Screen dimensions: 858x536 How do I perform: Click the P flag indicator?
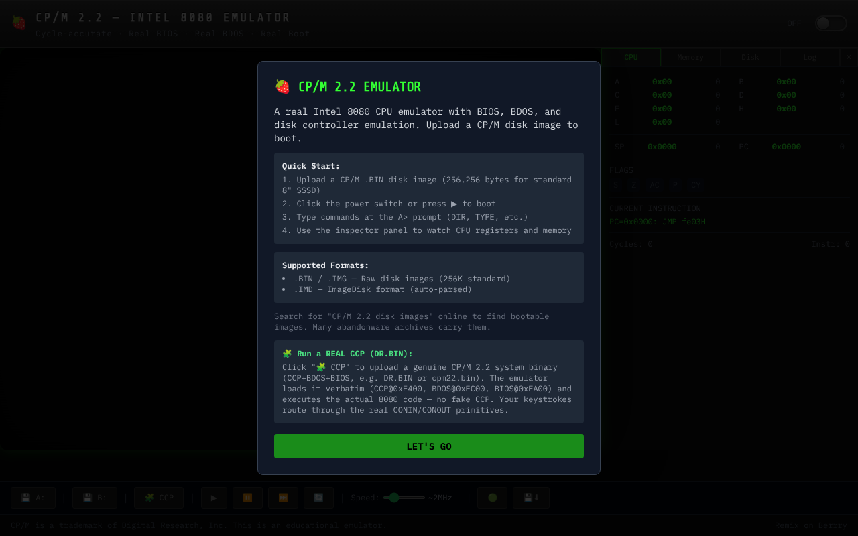[675, 185]
